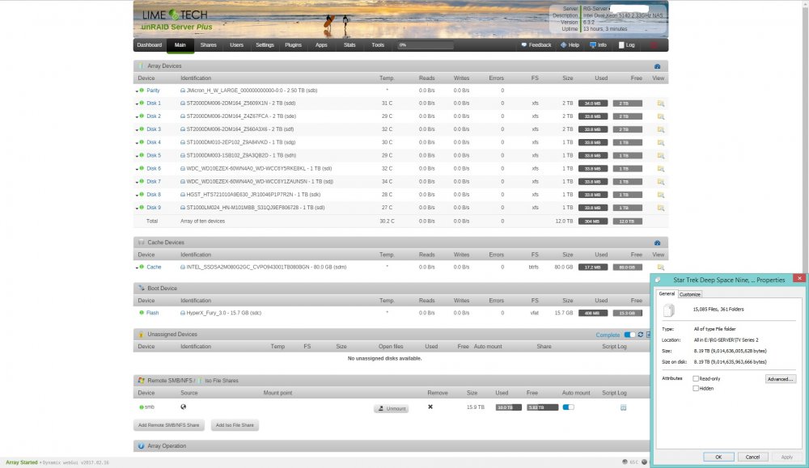Open the Apps tab

pyautogui.click(x=321, y=44)
